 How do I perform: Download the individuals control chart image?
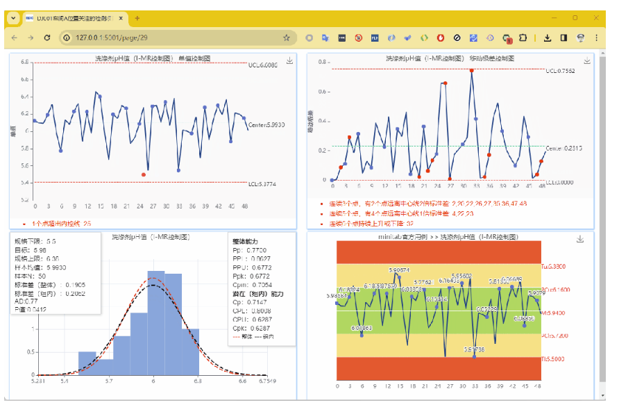click(x=290, y=61)
